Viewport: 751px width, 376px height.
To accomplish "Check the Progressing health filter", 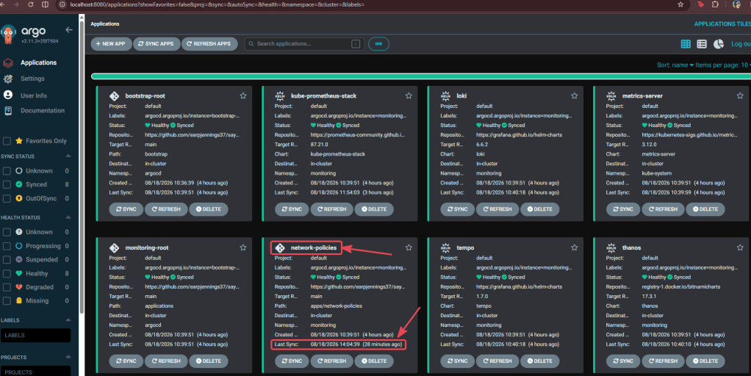I will tap(7, 246).
